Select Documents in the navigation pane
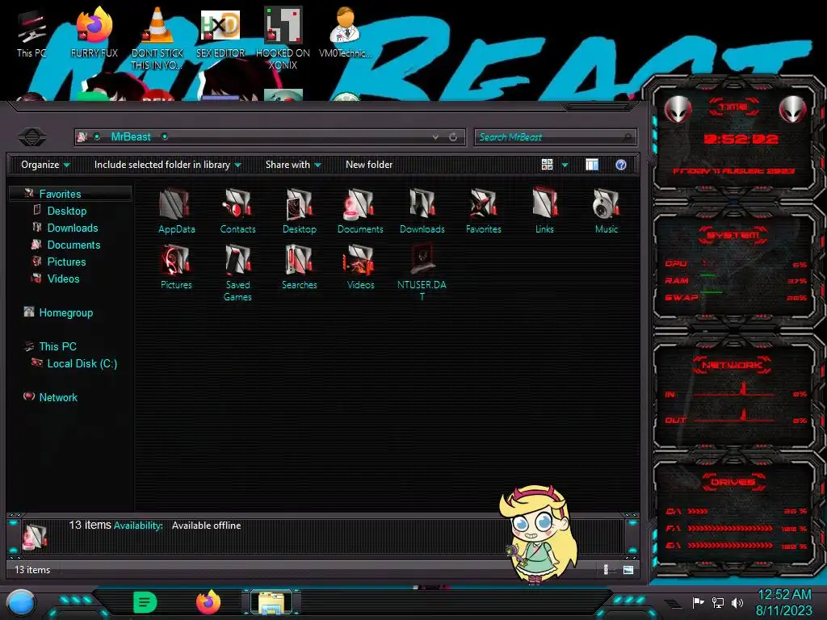The height and width of the screenshot is (620, 827). click(73, 245)
